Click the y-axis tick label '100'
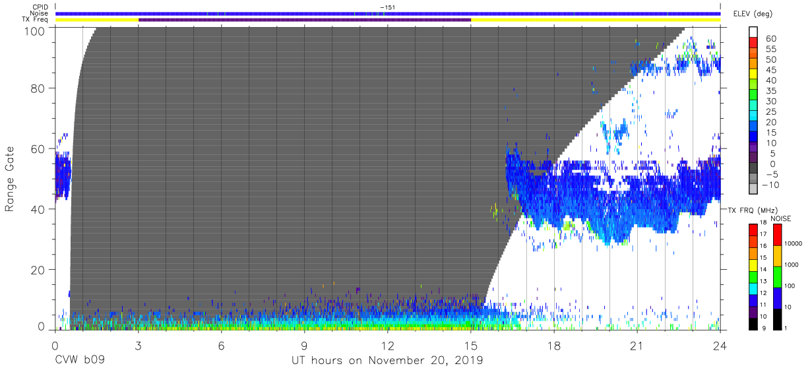 pyautogui.click(x=35, y=30)
